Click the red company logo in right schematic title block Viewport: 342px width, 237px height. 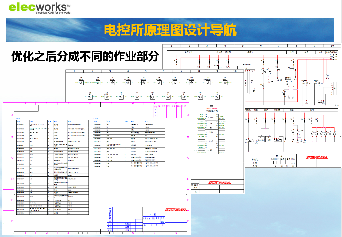click(x=317, y=157)
